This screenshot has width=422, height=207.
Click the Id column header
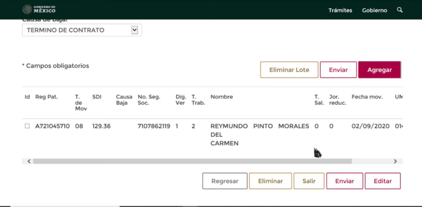point(27,97)
